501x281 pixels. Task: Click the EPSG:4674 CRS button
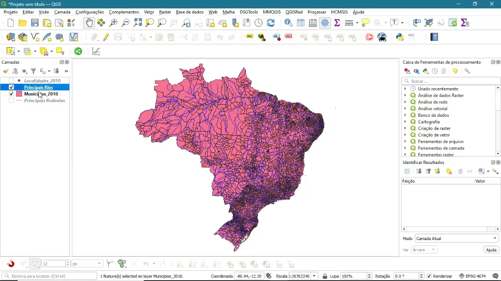pyautogui.click(x=473, y=276)
